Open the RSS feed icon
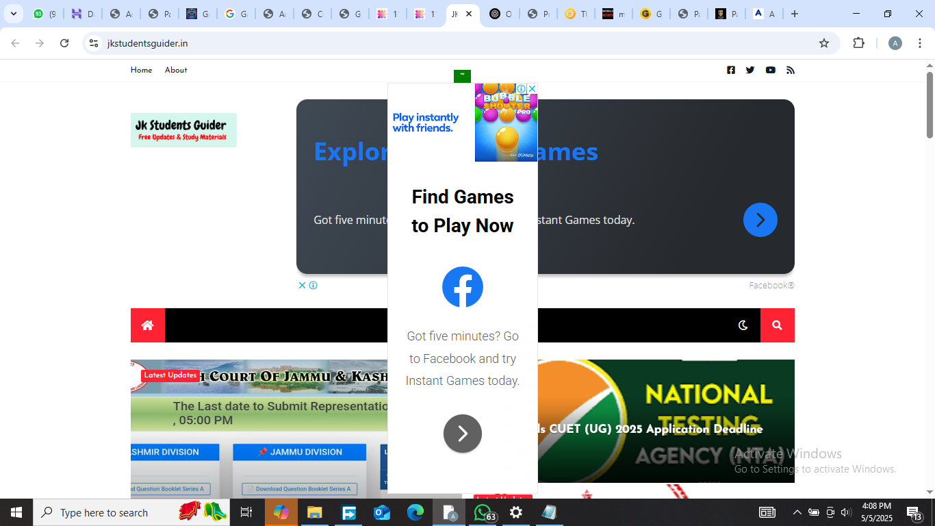 (x=791, y=70)
